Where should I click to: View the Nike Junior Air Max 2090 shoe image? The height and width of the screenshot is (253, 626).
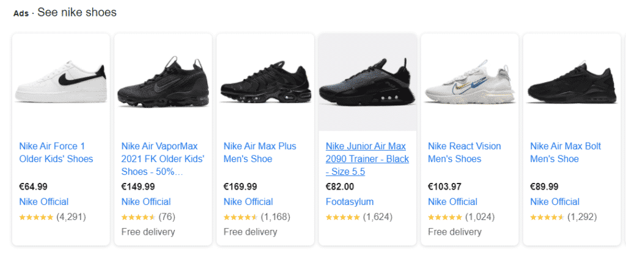pos(367,82)
